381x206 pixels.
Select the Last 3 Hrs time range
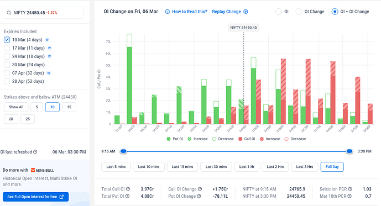[305, 167]
